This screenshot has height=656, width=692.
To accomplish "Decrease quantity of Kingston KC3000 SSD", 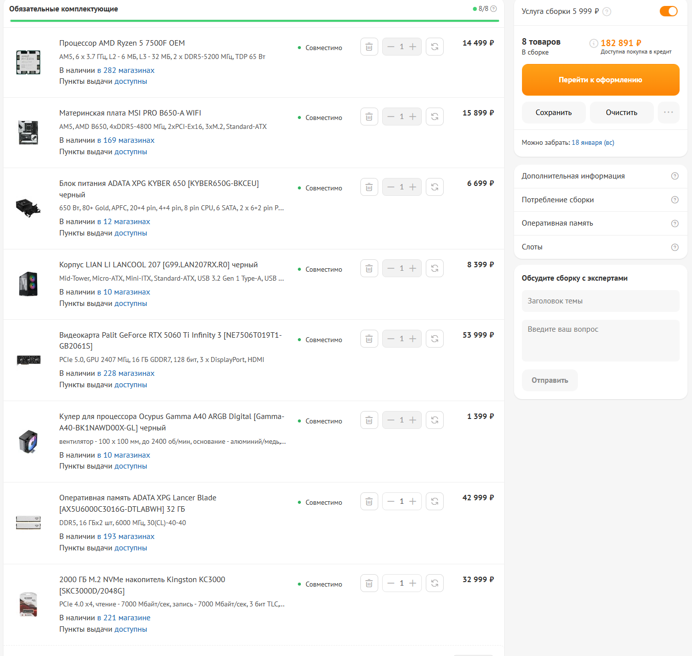I will tap(391, 583).
